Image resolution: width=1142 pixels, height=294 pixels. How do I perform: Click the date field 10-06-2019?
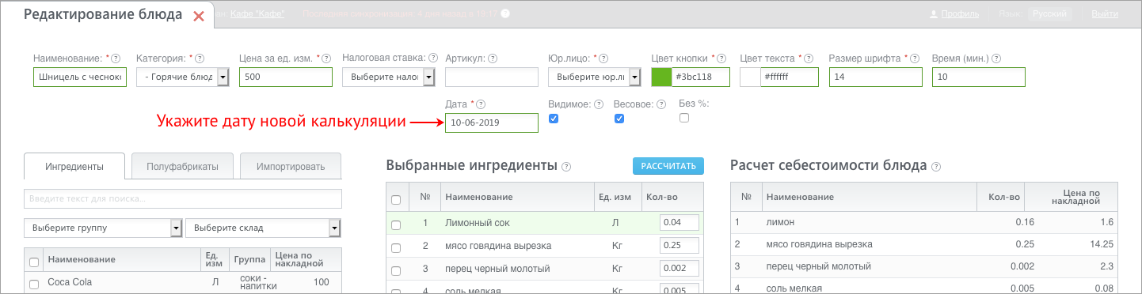tap(492, 122)
